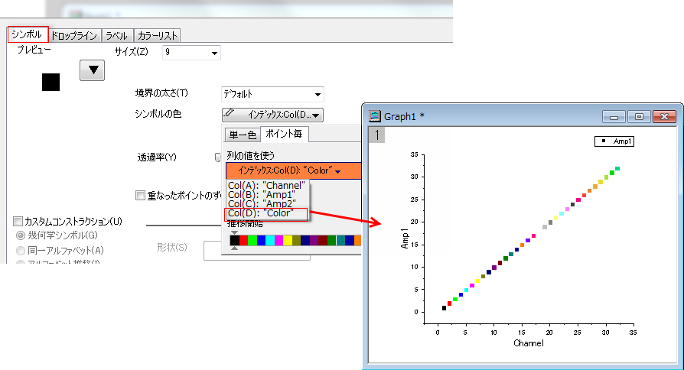This screenshot has height=370, width=684.
Task: Open the シンボルの色 color chooser button
Action: pos(272,115)
